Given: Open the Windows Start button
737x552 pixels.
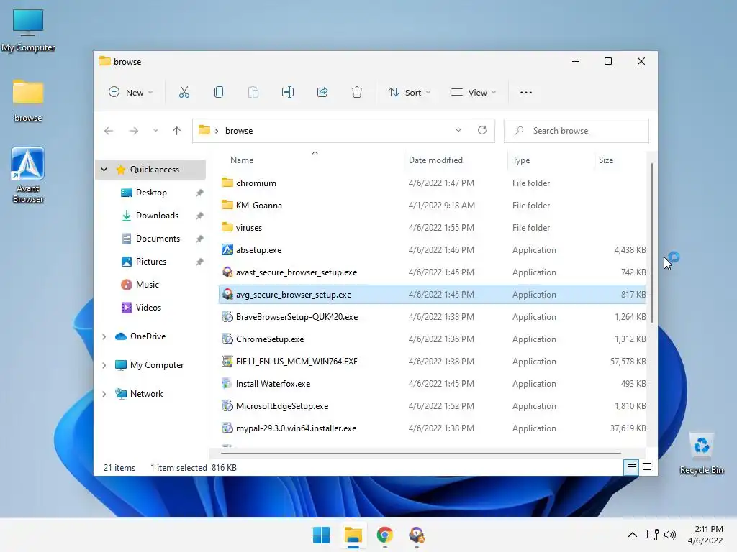Looking at the screenshot, I should (322, 535).
